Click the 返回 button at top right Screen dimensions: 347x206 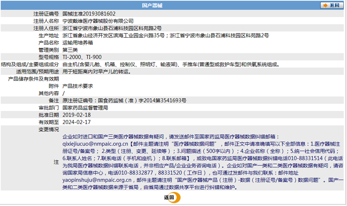(x=332, y=5)
